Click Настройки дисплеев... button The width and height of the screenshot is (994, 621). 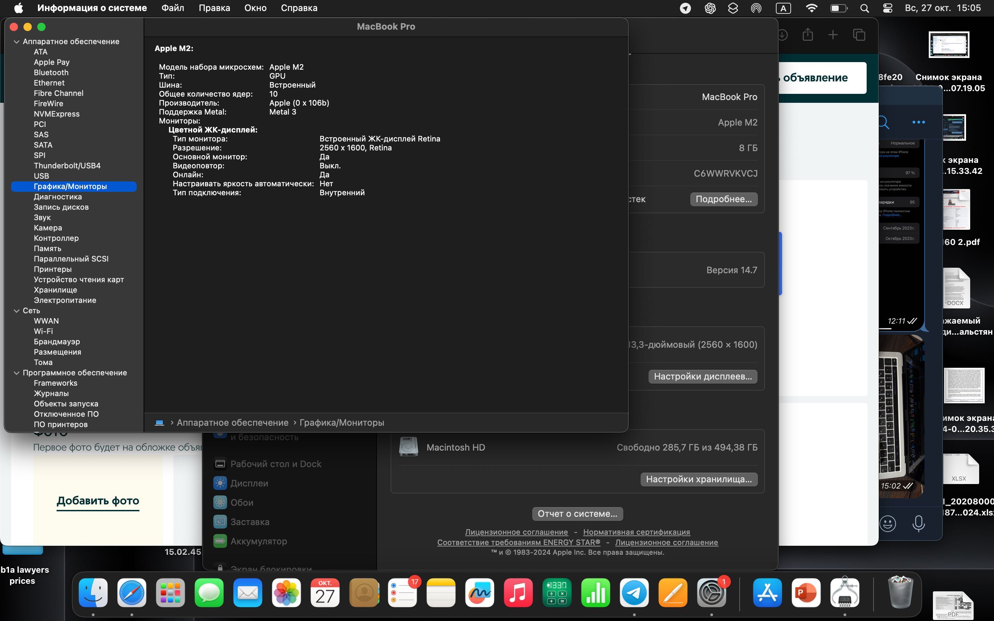tap(703, 377)
